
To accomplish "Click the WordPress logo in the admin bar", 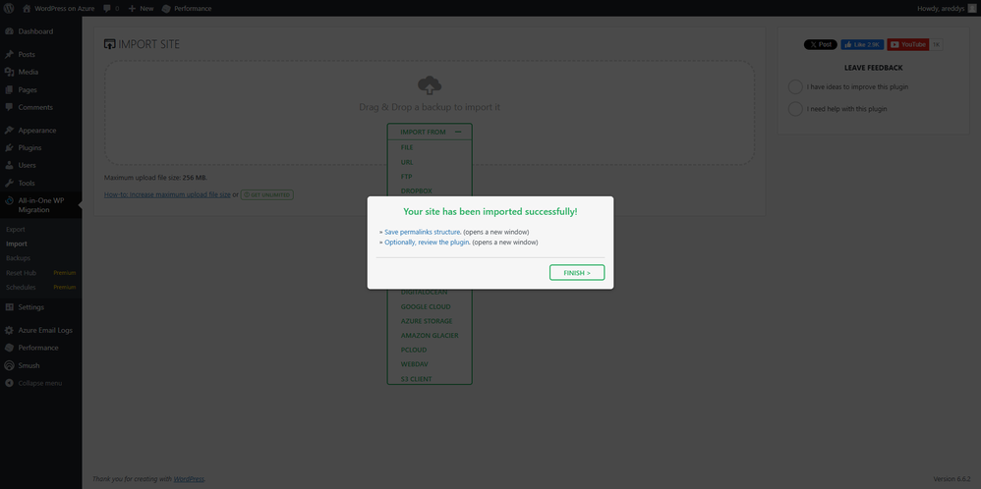I will [x=9, y=8].
